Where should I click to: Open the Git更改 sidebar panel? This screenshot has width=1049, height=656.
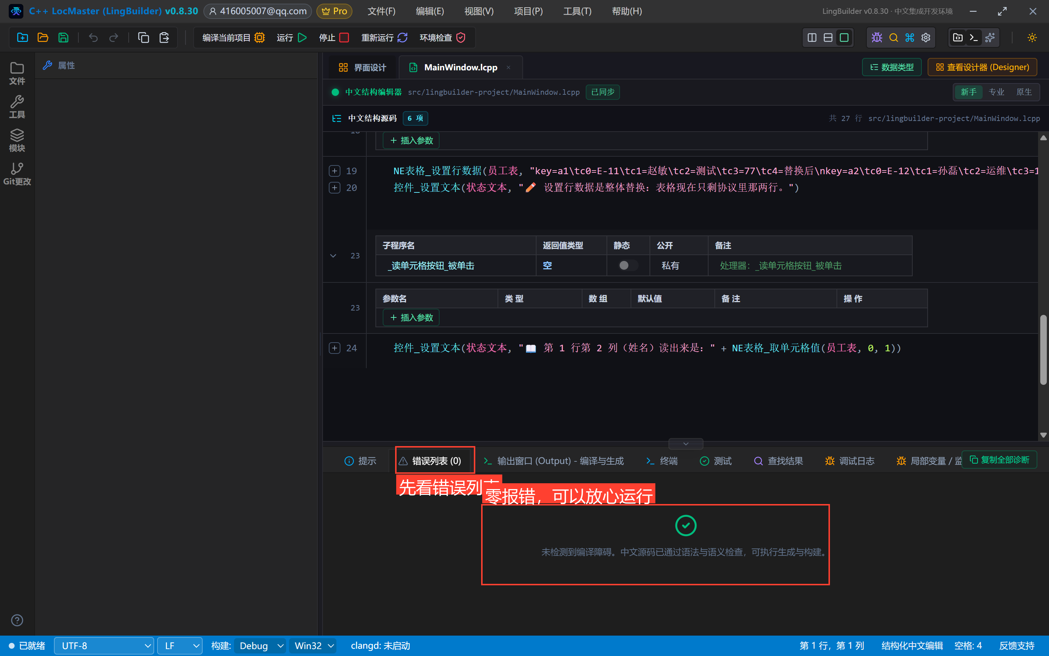tap(17, 174)
